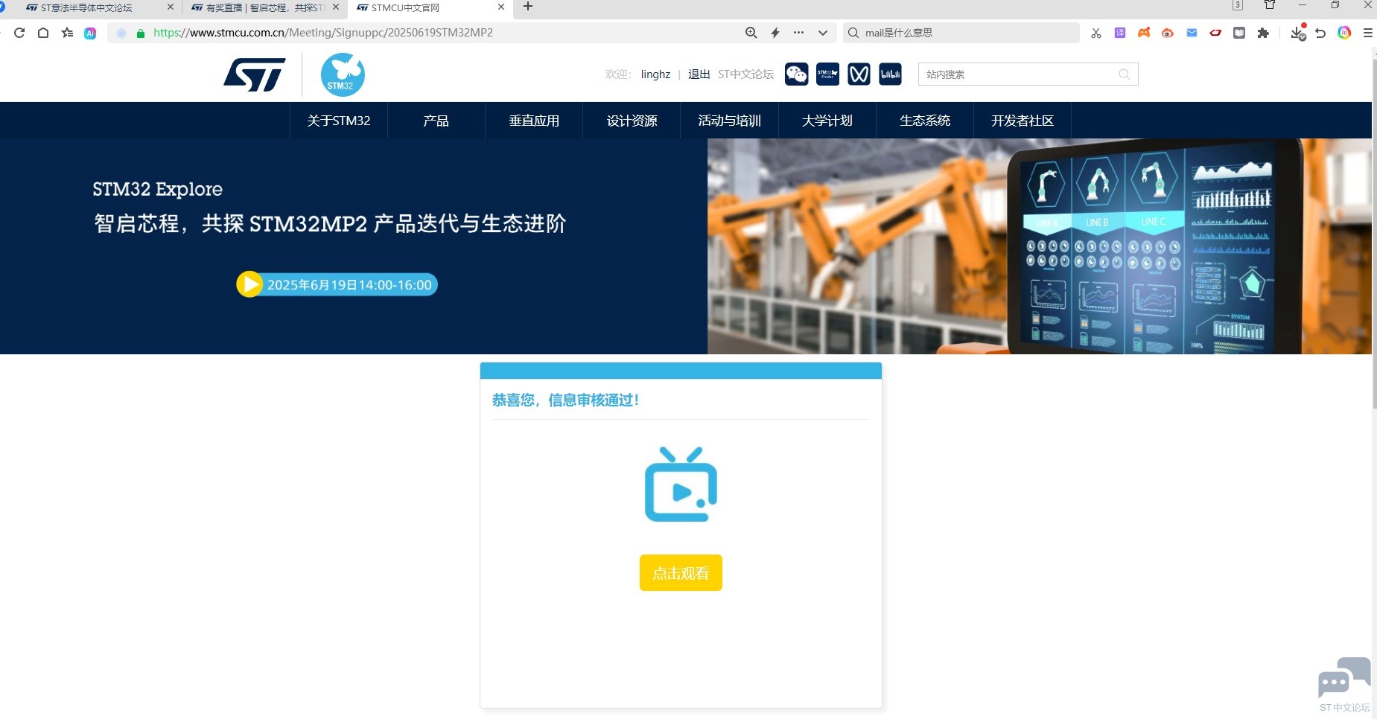Open the downloads arrow icon
Screen dimensions: 1377x719
point(1298,33)
